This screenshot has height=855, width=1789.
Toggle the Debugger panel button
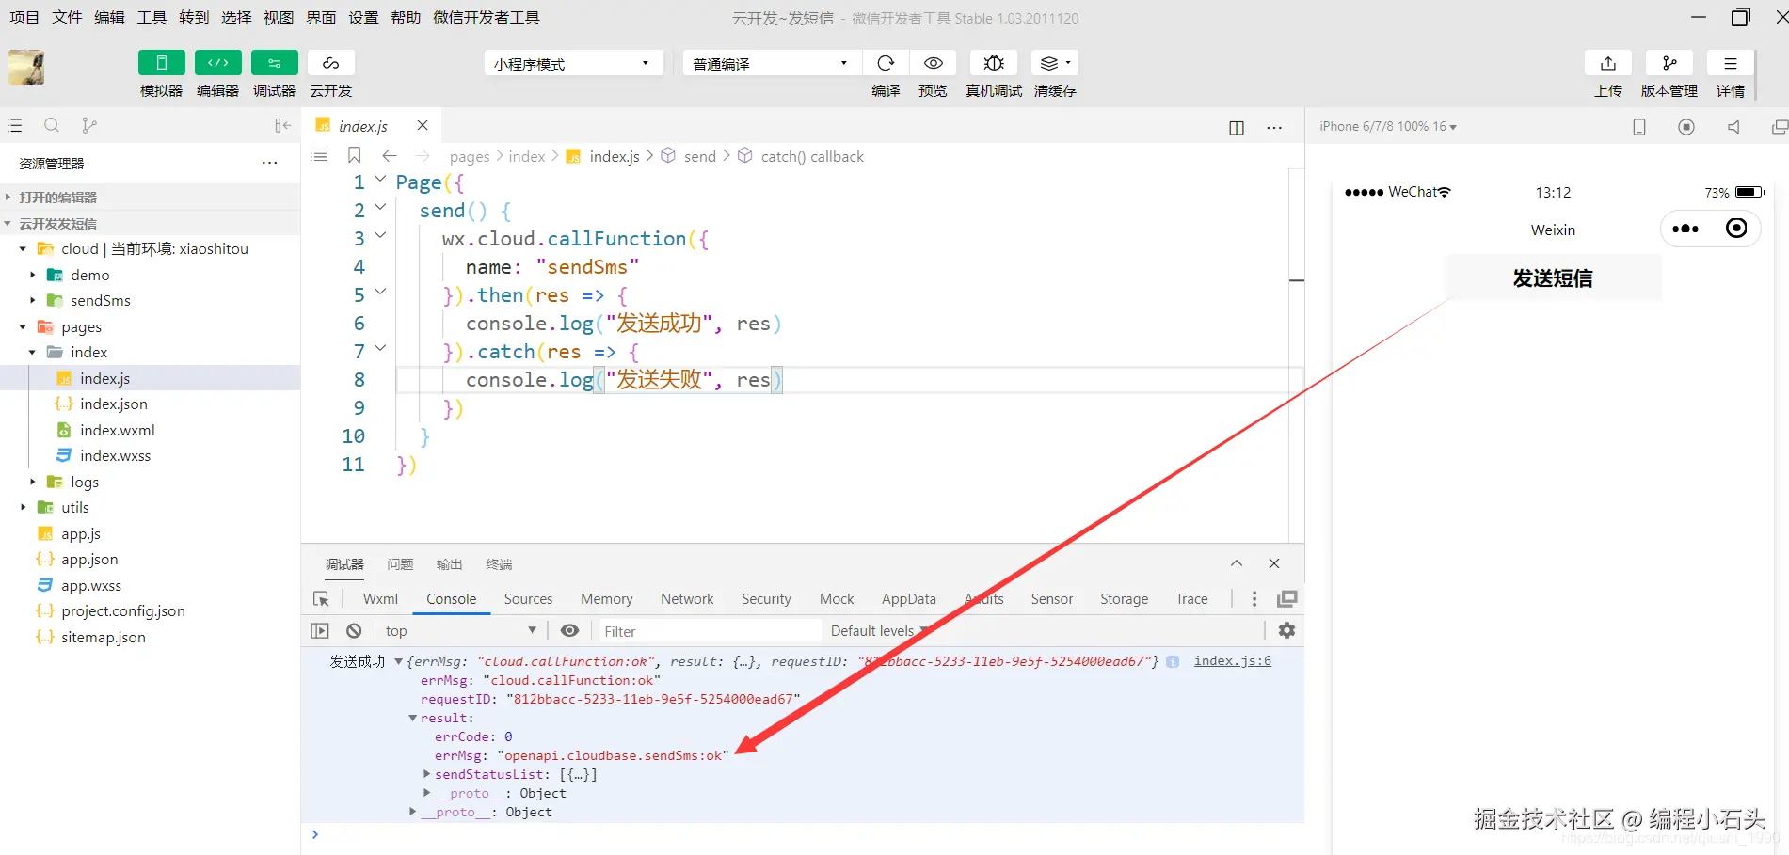click(274, 63)
